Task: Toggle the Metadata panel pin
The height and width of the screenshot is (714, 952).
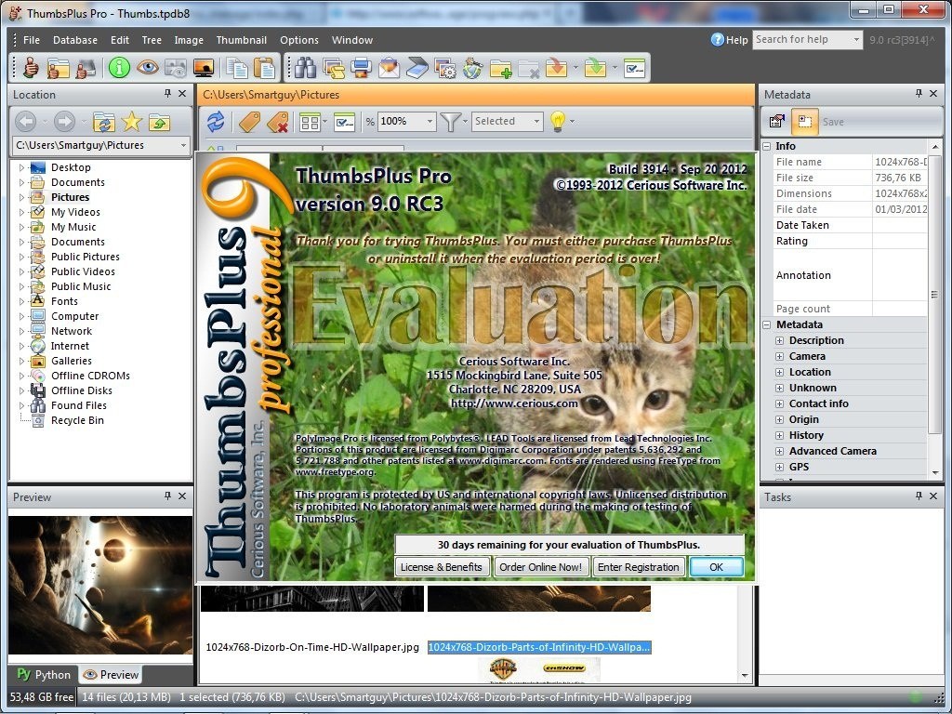Action: pyautogui.click(x=919, y=94)
